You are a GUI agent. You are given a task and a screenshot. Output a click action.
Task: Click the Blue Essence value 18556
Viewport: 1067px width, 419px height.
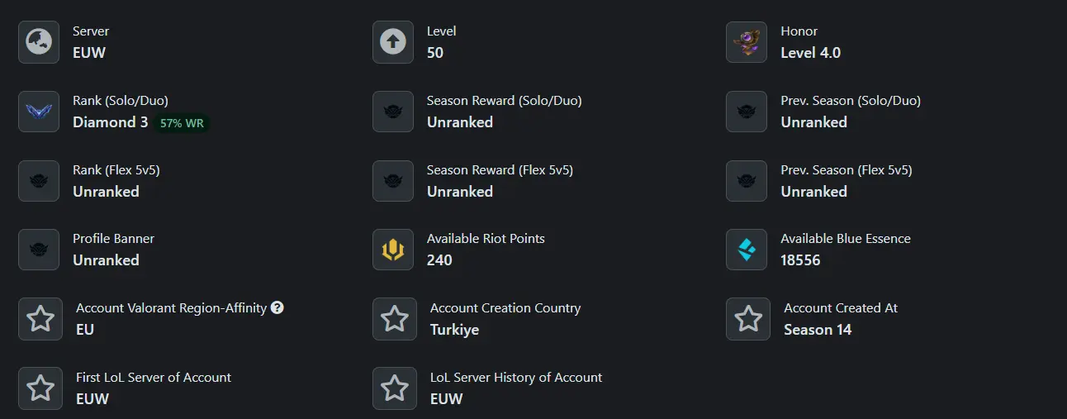[801, 260]
